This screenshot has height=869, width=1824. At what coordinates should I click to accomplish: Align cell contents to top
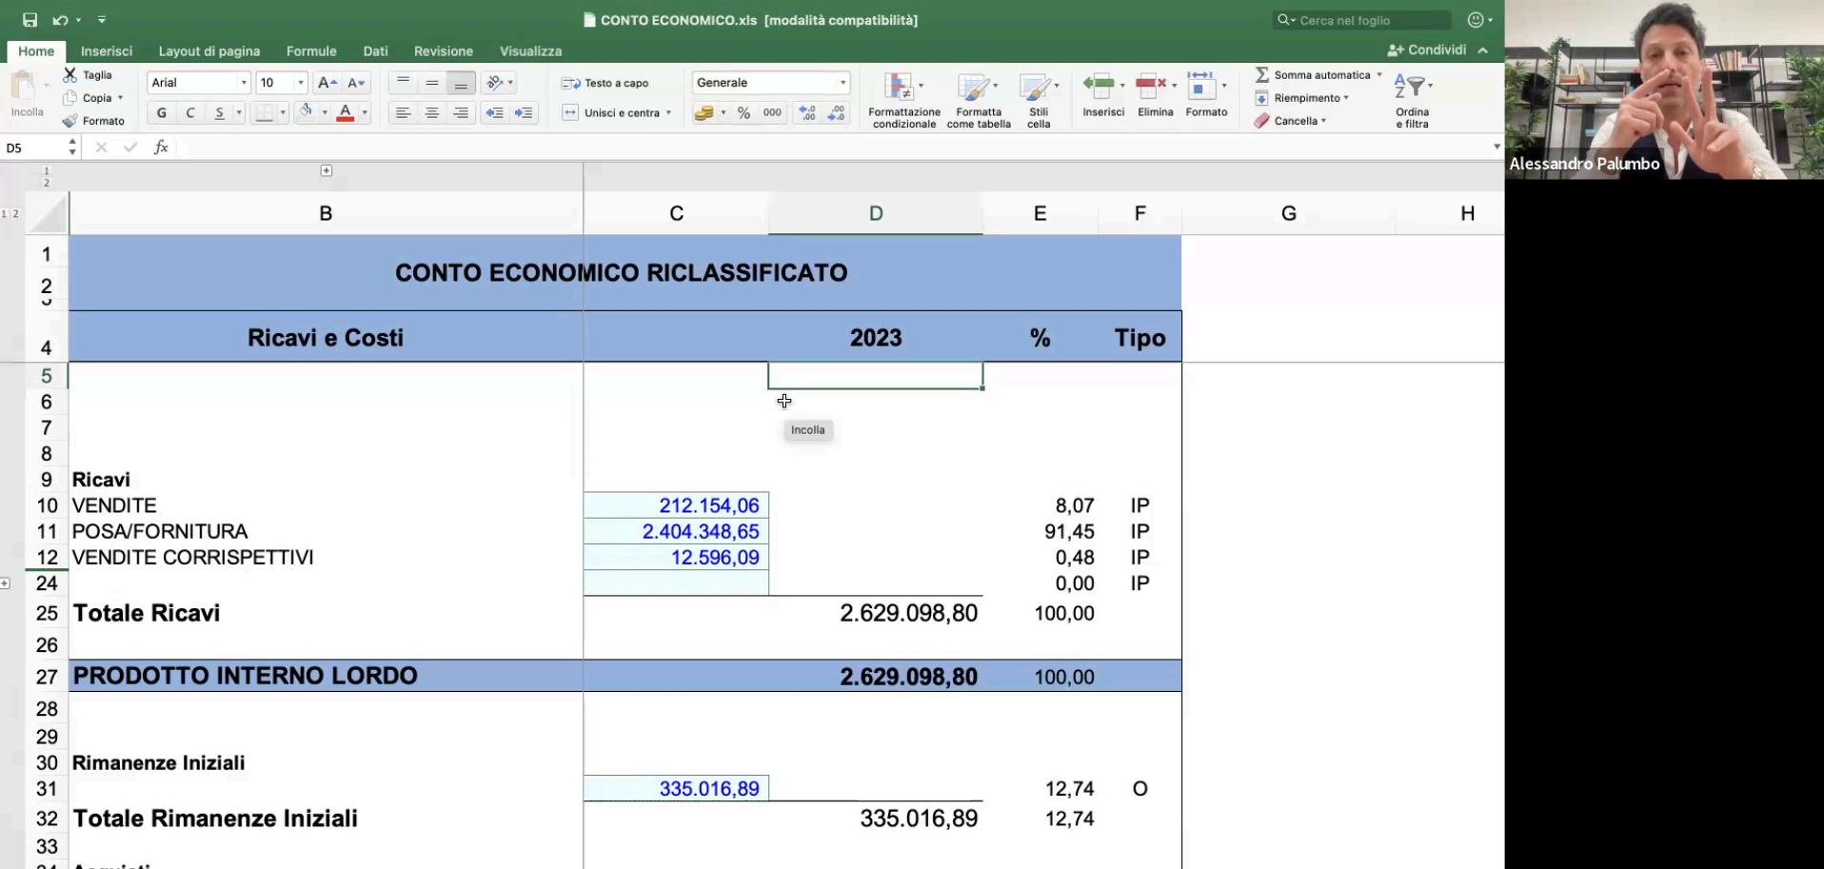pos(404,83)
